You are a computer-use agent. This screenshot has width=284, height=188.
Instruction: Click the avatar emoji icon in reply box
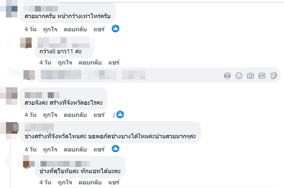[x=227, y=76]
